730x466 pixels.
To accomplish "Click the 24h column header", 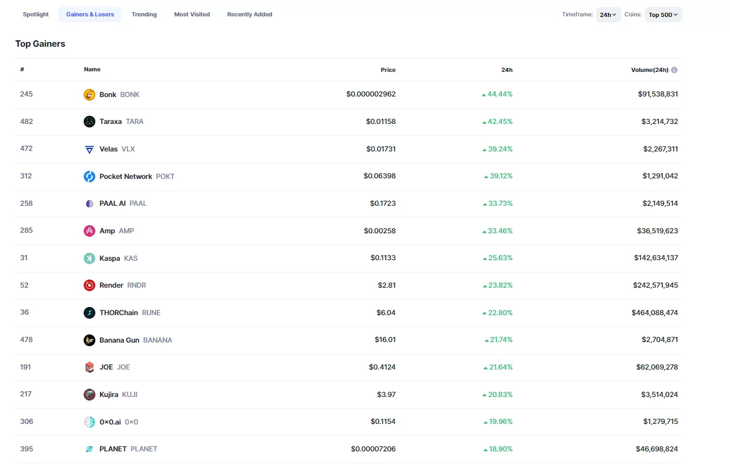I will [x=507, y=70].
